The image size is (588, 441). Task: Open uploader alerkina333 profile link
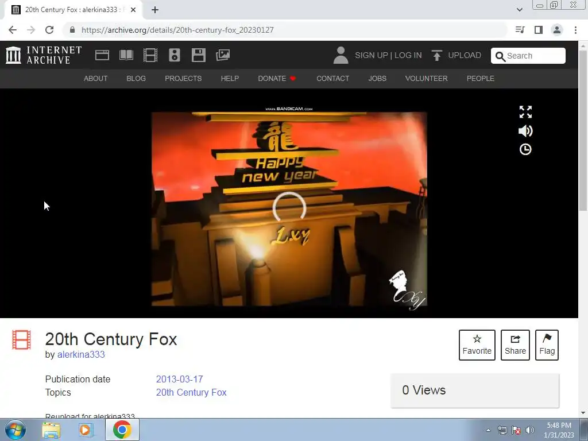81,354
